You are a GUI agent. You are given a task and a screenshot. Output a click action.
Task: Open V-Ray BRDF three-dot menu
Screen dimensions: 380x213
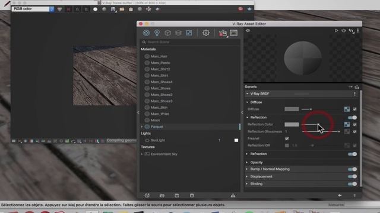(355, 93)
